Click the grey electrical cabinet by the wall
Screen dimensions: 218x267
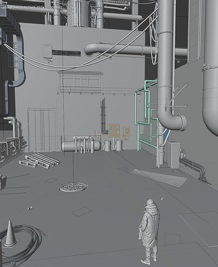coord(174,154)
